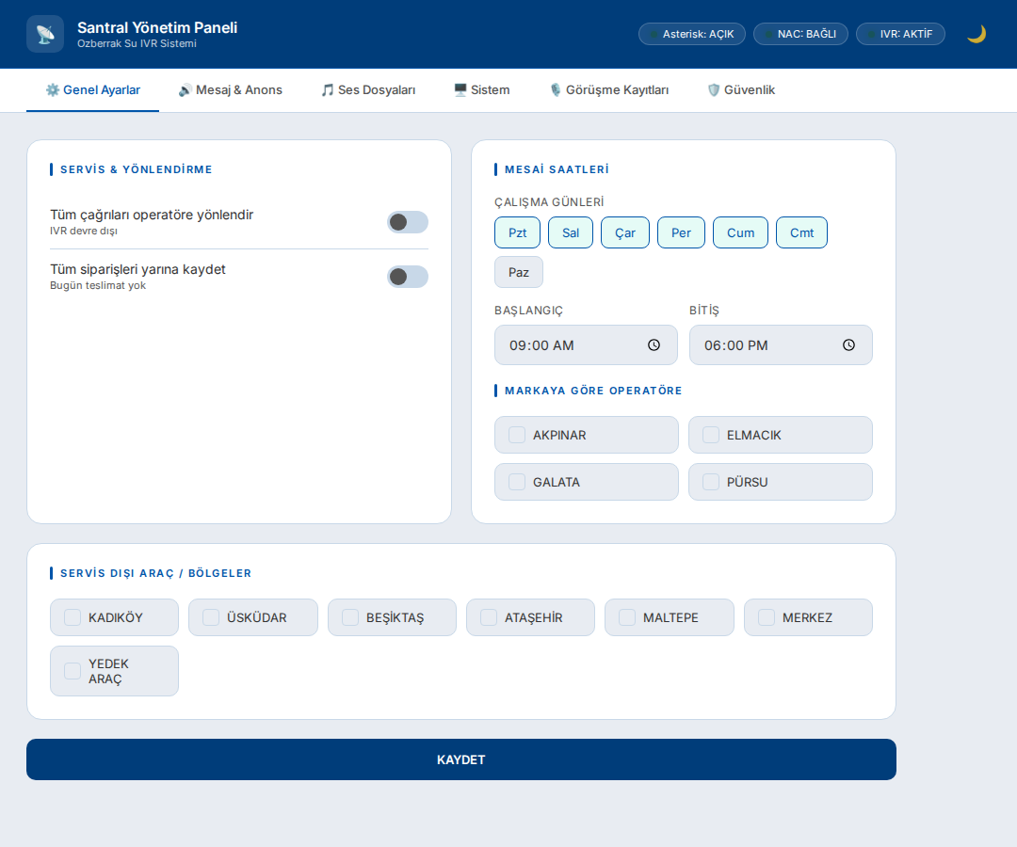Deselect the Cmt working day
The height and width of the screenshot is (847, 1017).
pyautogui.click(x=801, y=232)
